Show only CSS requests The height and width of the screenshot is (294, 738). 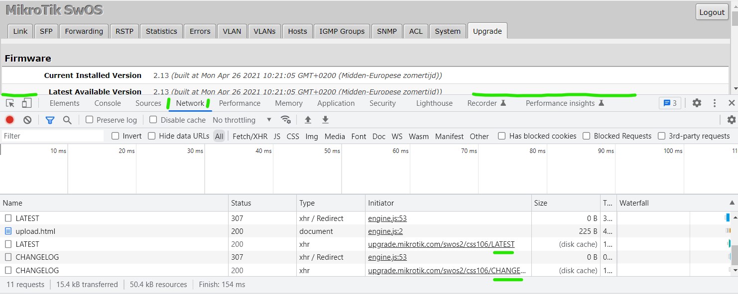[x=293, y=136]
